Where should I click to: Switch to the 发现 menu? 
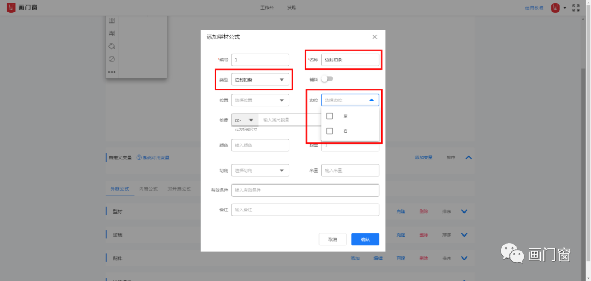(291, 8)
